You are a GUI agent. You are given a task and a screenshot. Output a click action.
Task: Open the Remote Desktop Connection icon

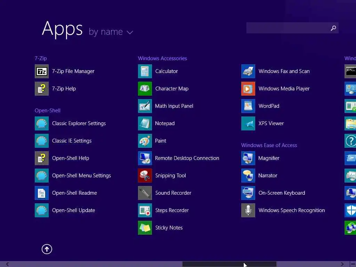click(x=145, y=158)
